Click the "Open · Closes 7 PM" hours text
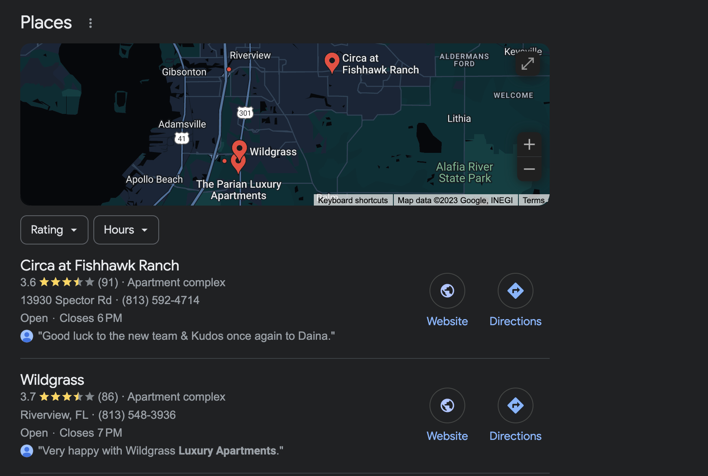708x476 pixels. (71, 433)
